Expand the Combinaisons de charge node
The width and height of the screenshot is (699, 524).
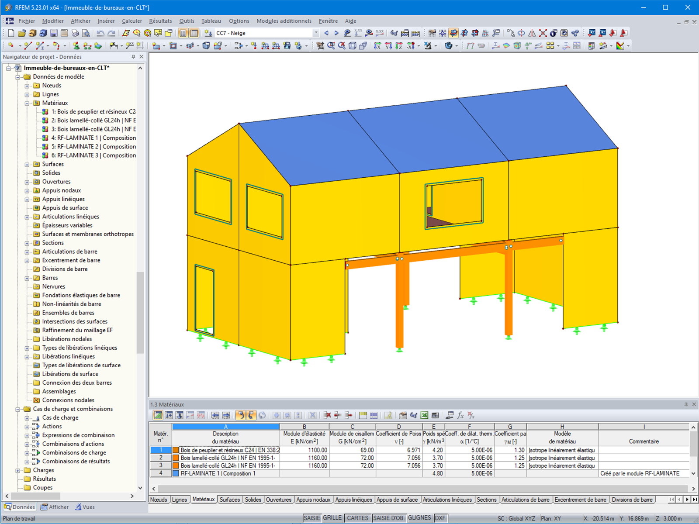(27, 453)
